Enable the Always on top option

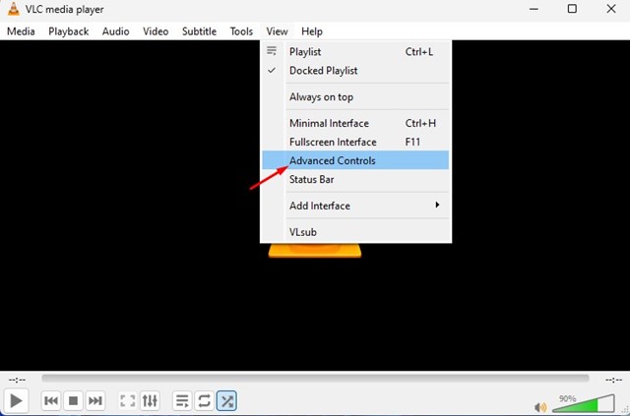[355, 96]
